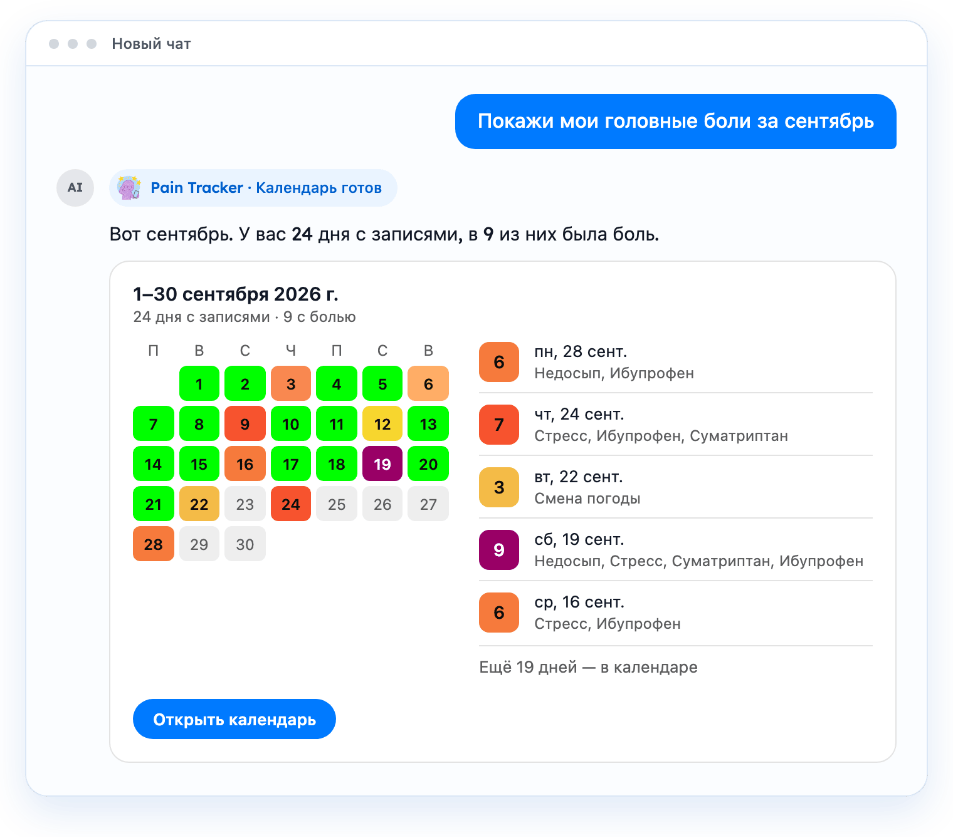Pick calendar day 4
The width and height of the screenshot is (953, 838).
[337, 383]
